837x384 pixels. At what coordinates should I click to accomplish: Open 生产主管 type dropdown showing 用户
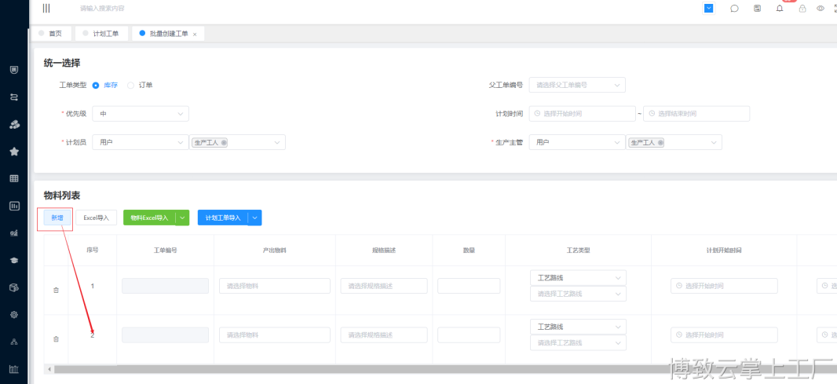click(577, 143)
